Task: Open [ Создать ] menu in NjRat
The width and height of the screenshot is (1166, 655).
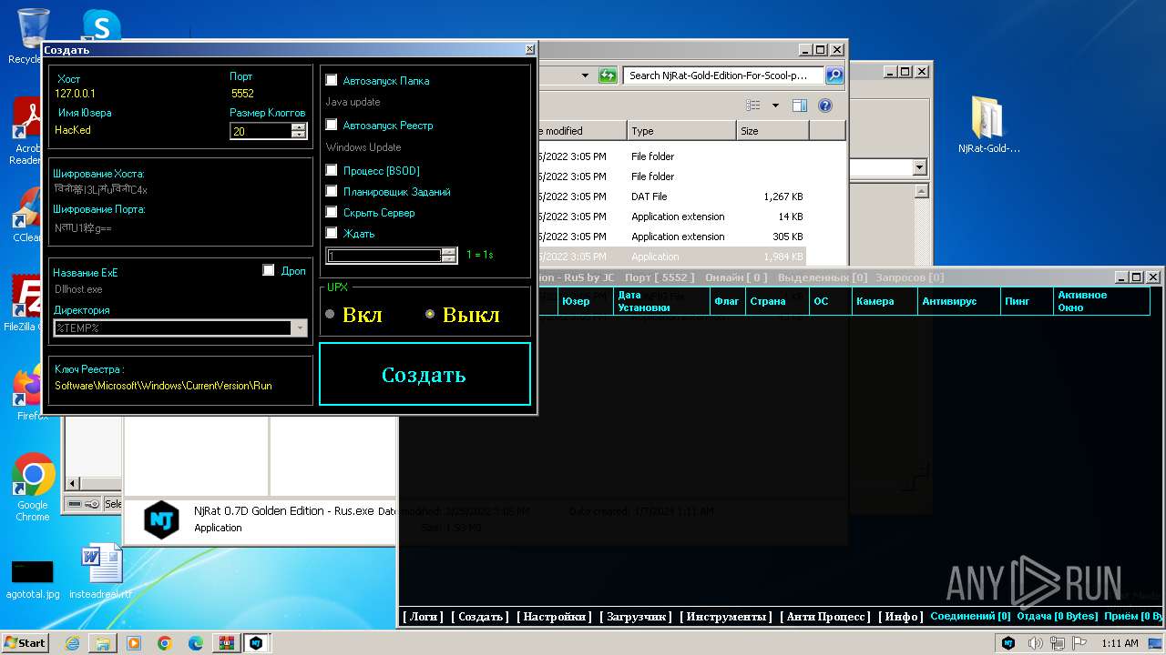Action: tap(480, 617)
